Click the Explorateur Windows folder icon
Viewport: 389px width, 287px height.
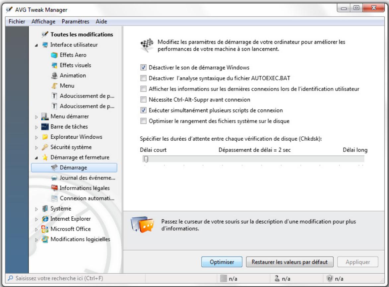[x=45, y=137]
